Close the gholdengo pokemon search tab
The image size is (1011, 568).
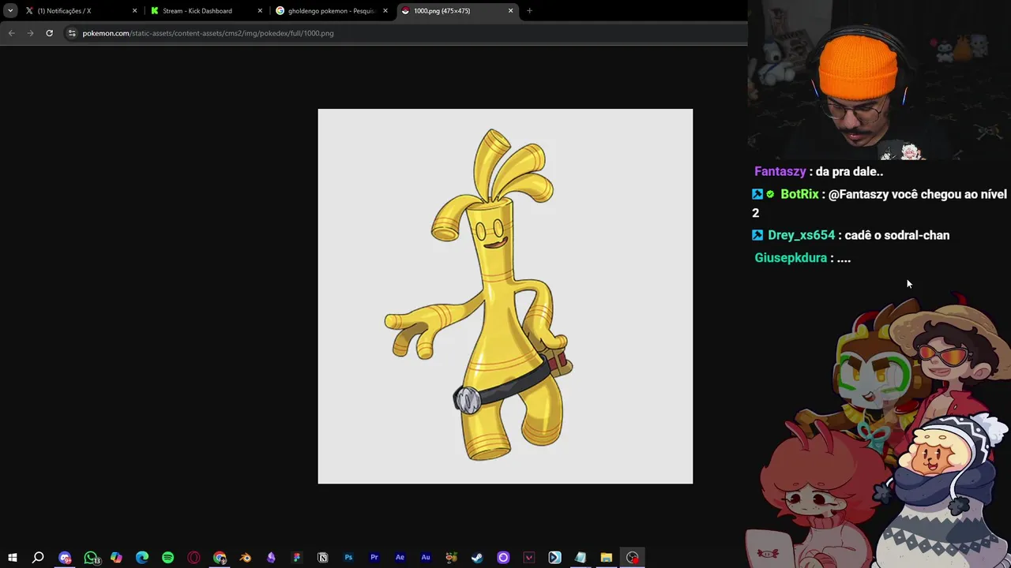[x=385, y=11]
